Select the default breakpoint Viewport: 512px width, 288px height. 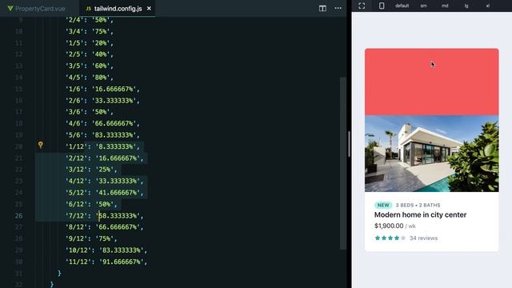[x=402, y=6]
